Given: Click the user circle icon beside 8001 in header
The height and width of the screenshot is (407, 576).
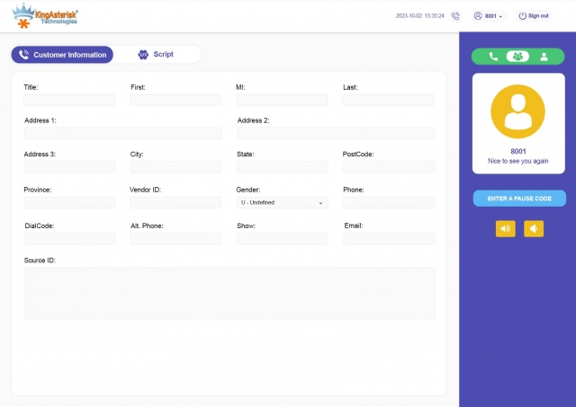Looking at the screenshot, I should 478,16.
